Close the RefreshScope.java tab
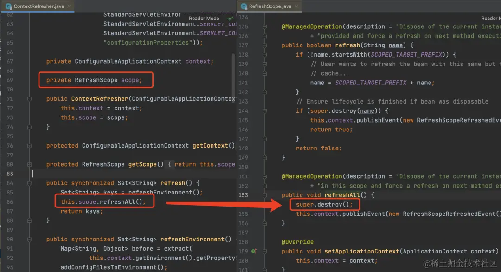The width and height of the screenshot is (501, 272). [x=296, y=6]
